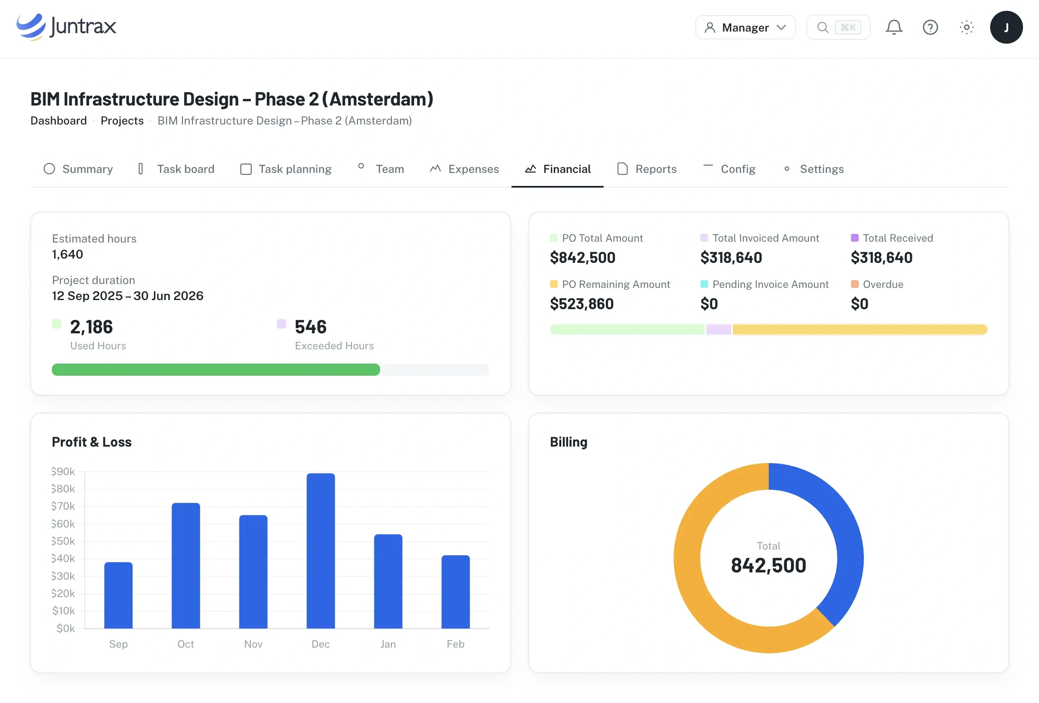Open the Summary tab
This screenshot has width=1039, height=703.
click(x=78, y=169)
